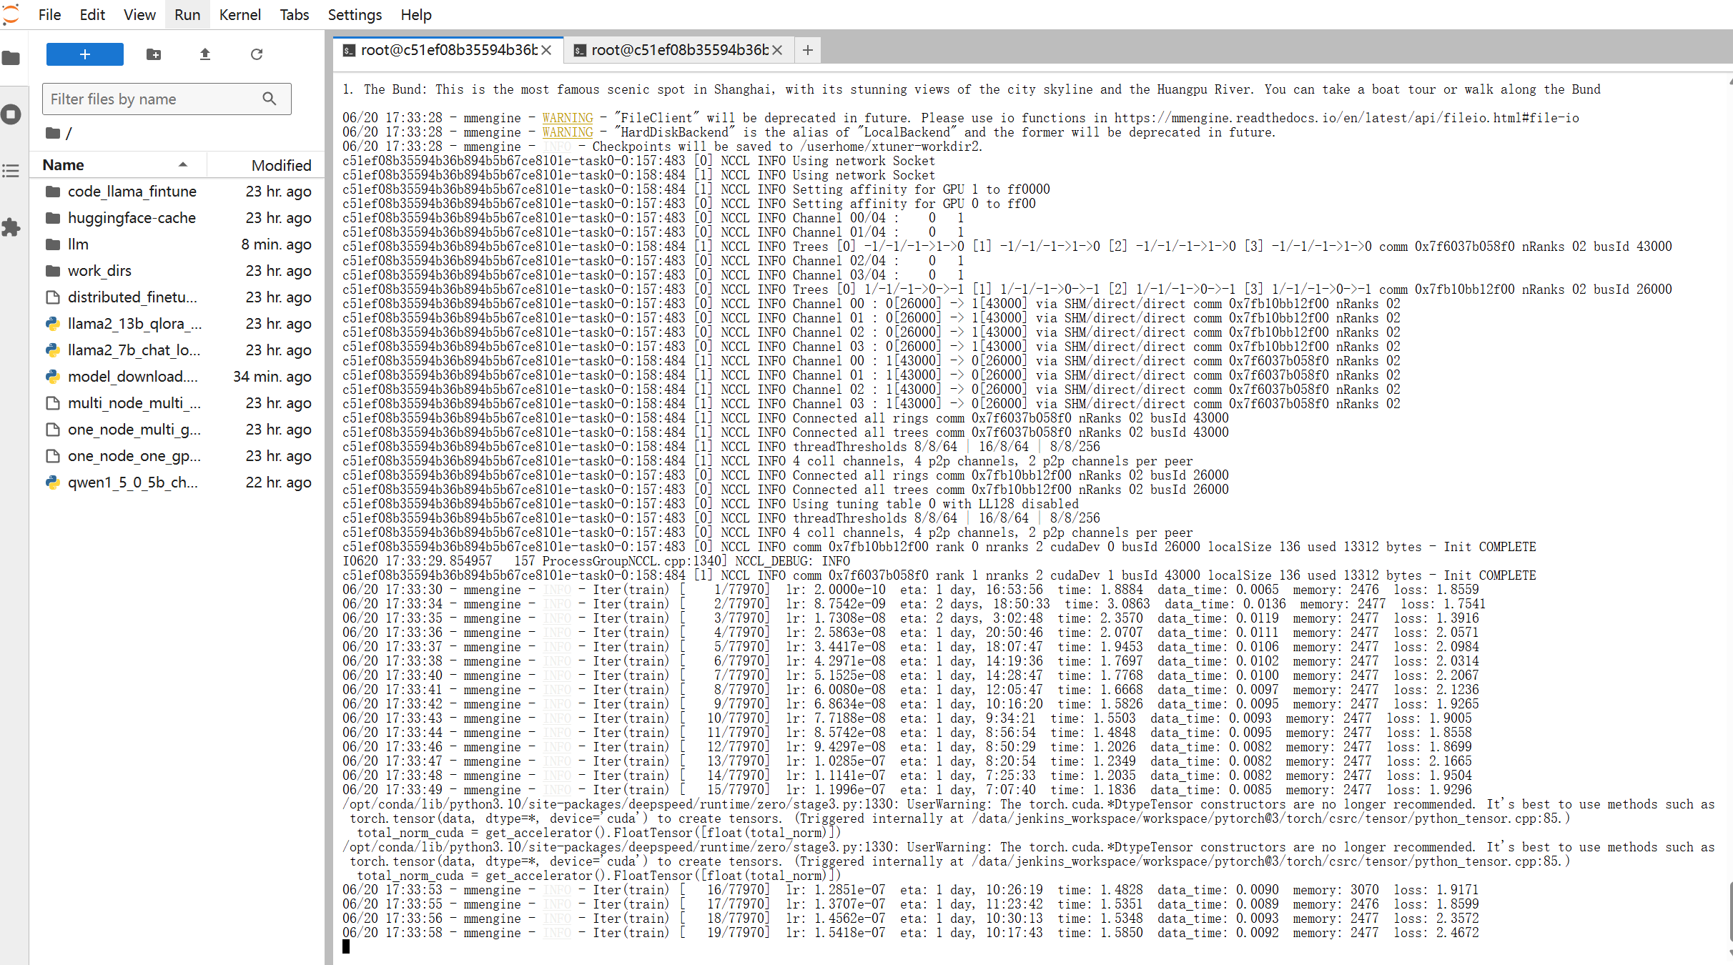Open the code_llama_fintune folder

132,192
